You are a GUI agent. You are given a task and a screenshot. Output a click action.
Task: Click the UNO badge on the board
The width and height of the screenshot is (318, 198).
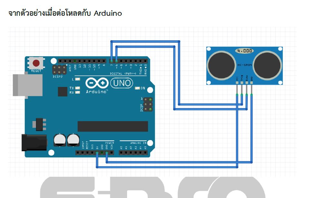(x=121, y=83)
